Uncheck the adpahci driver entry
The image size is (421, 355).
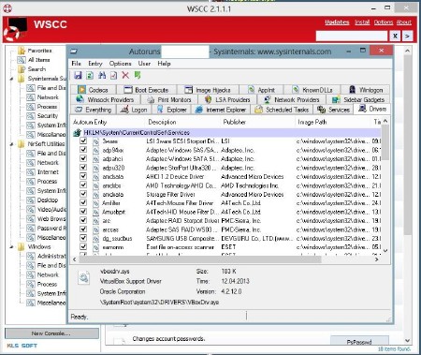83,158
